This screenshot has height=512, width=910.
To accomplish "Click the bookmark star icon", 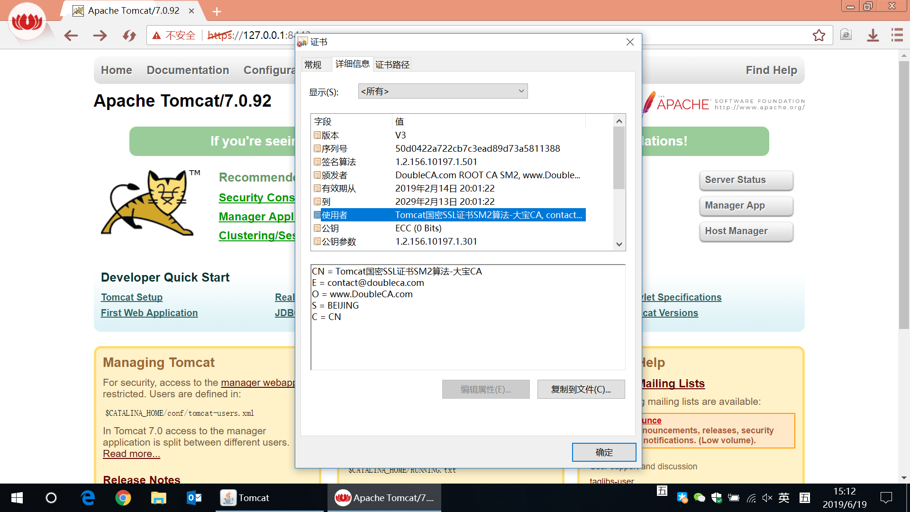I will pos(819,36).
